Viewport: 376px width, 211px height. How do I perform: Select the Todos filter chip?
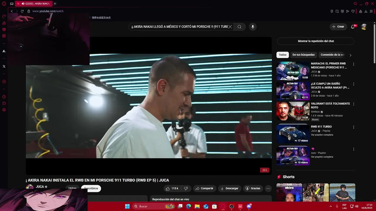coord(283,55)
